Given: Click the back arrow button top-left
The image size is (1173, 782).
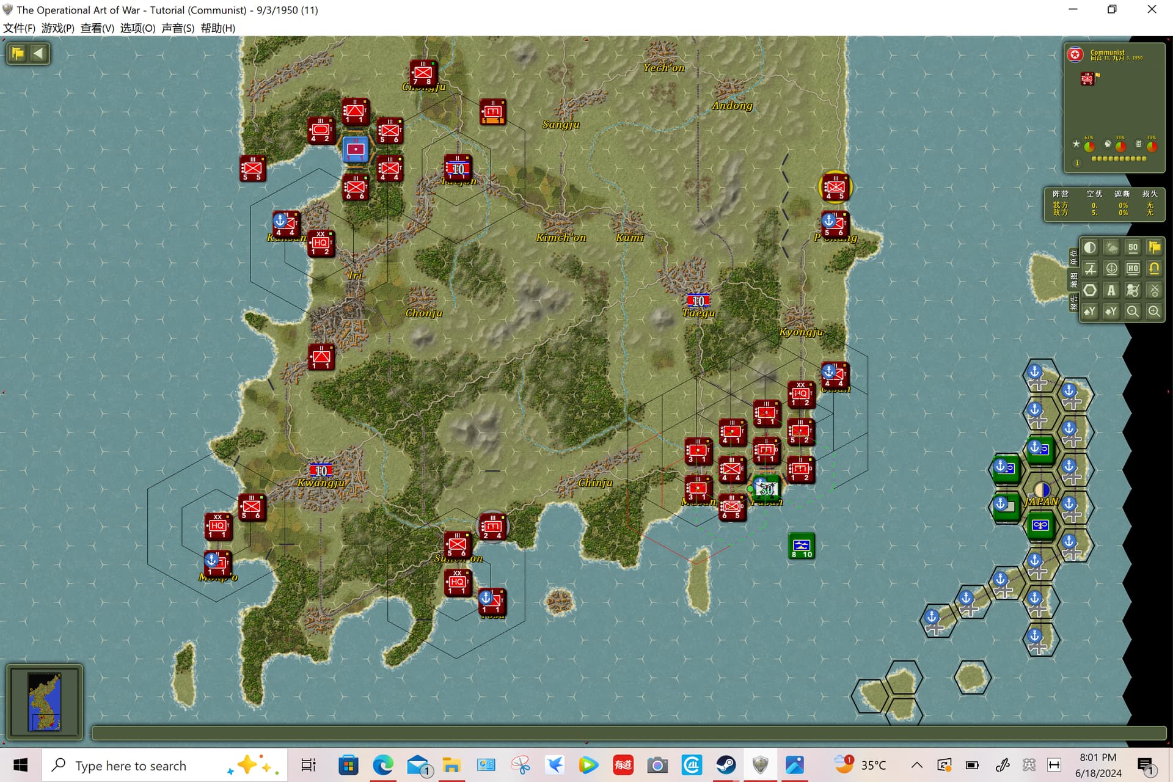Looking at the screenshot, I should pyautogui.click(x=38, y=53).
